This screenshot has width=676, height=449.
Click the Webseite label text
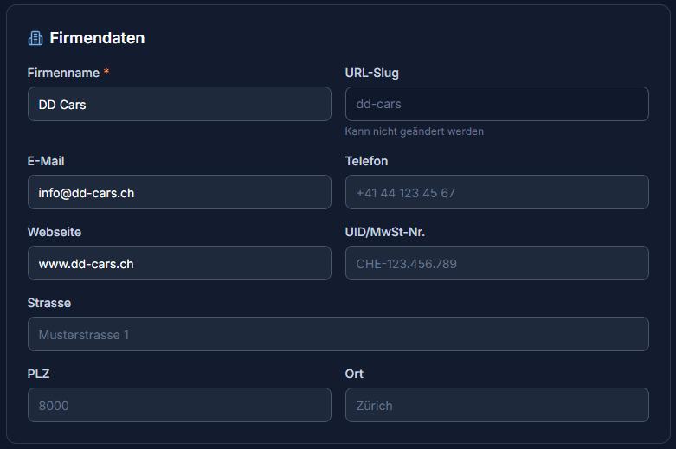[55, 232]
